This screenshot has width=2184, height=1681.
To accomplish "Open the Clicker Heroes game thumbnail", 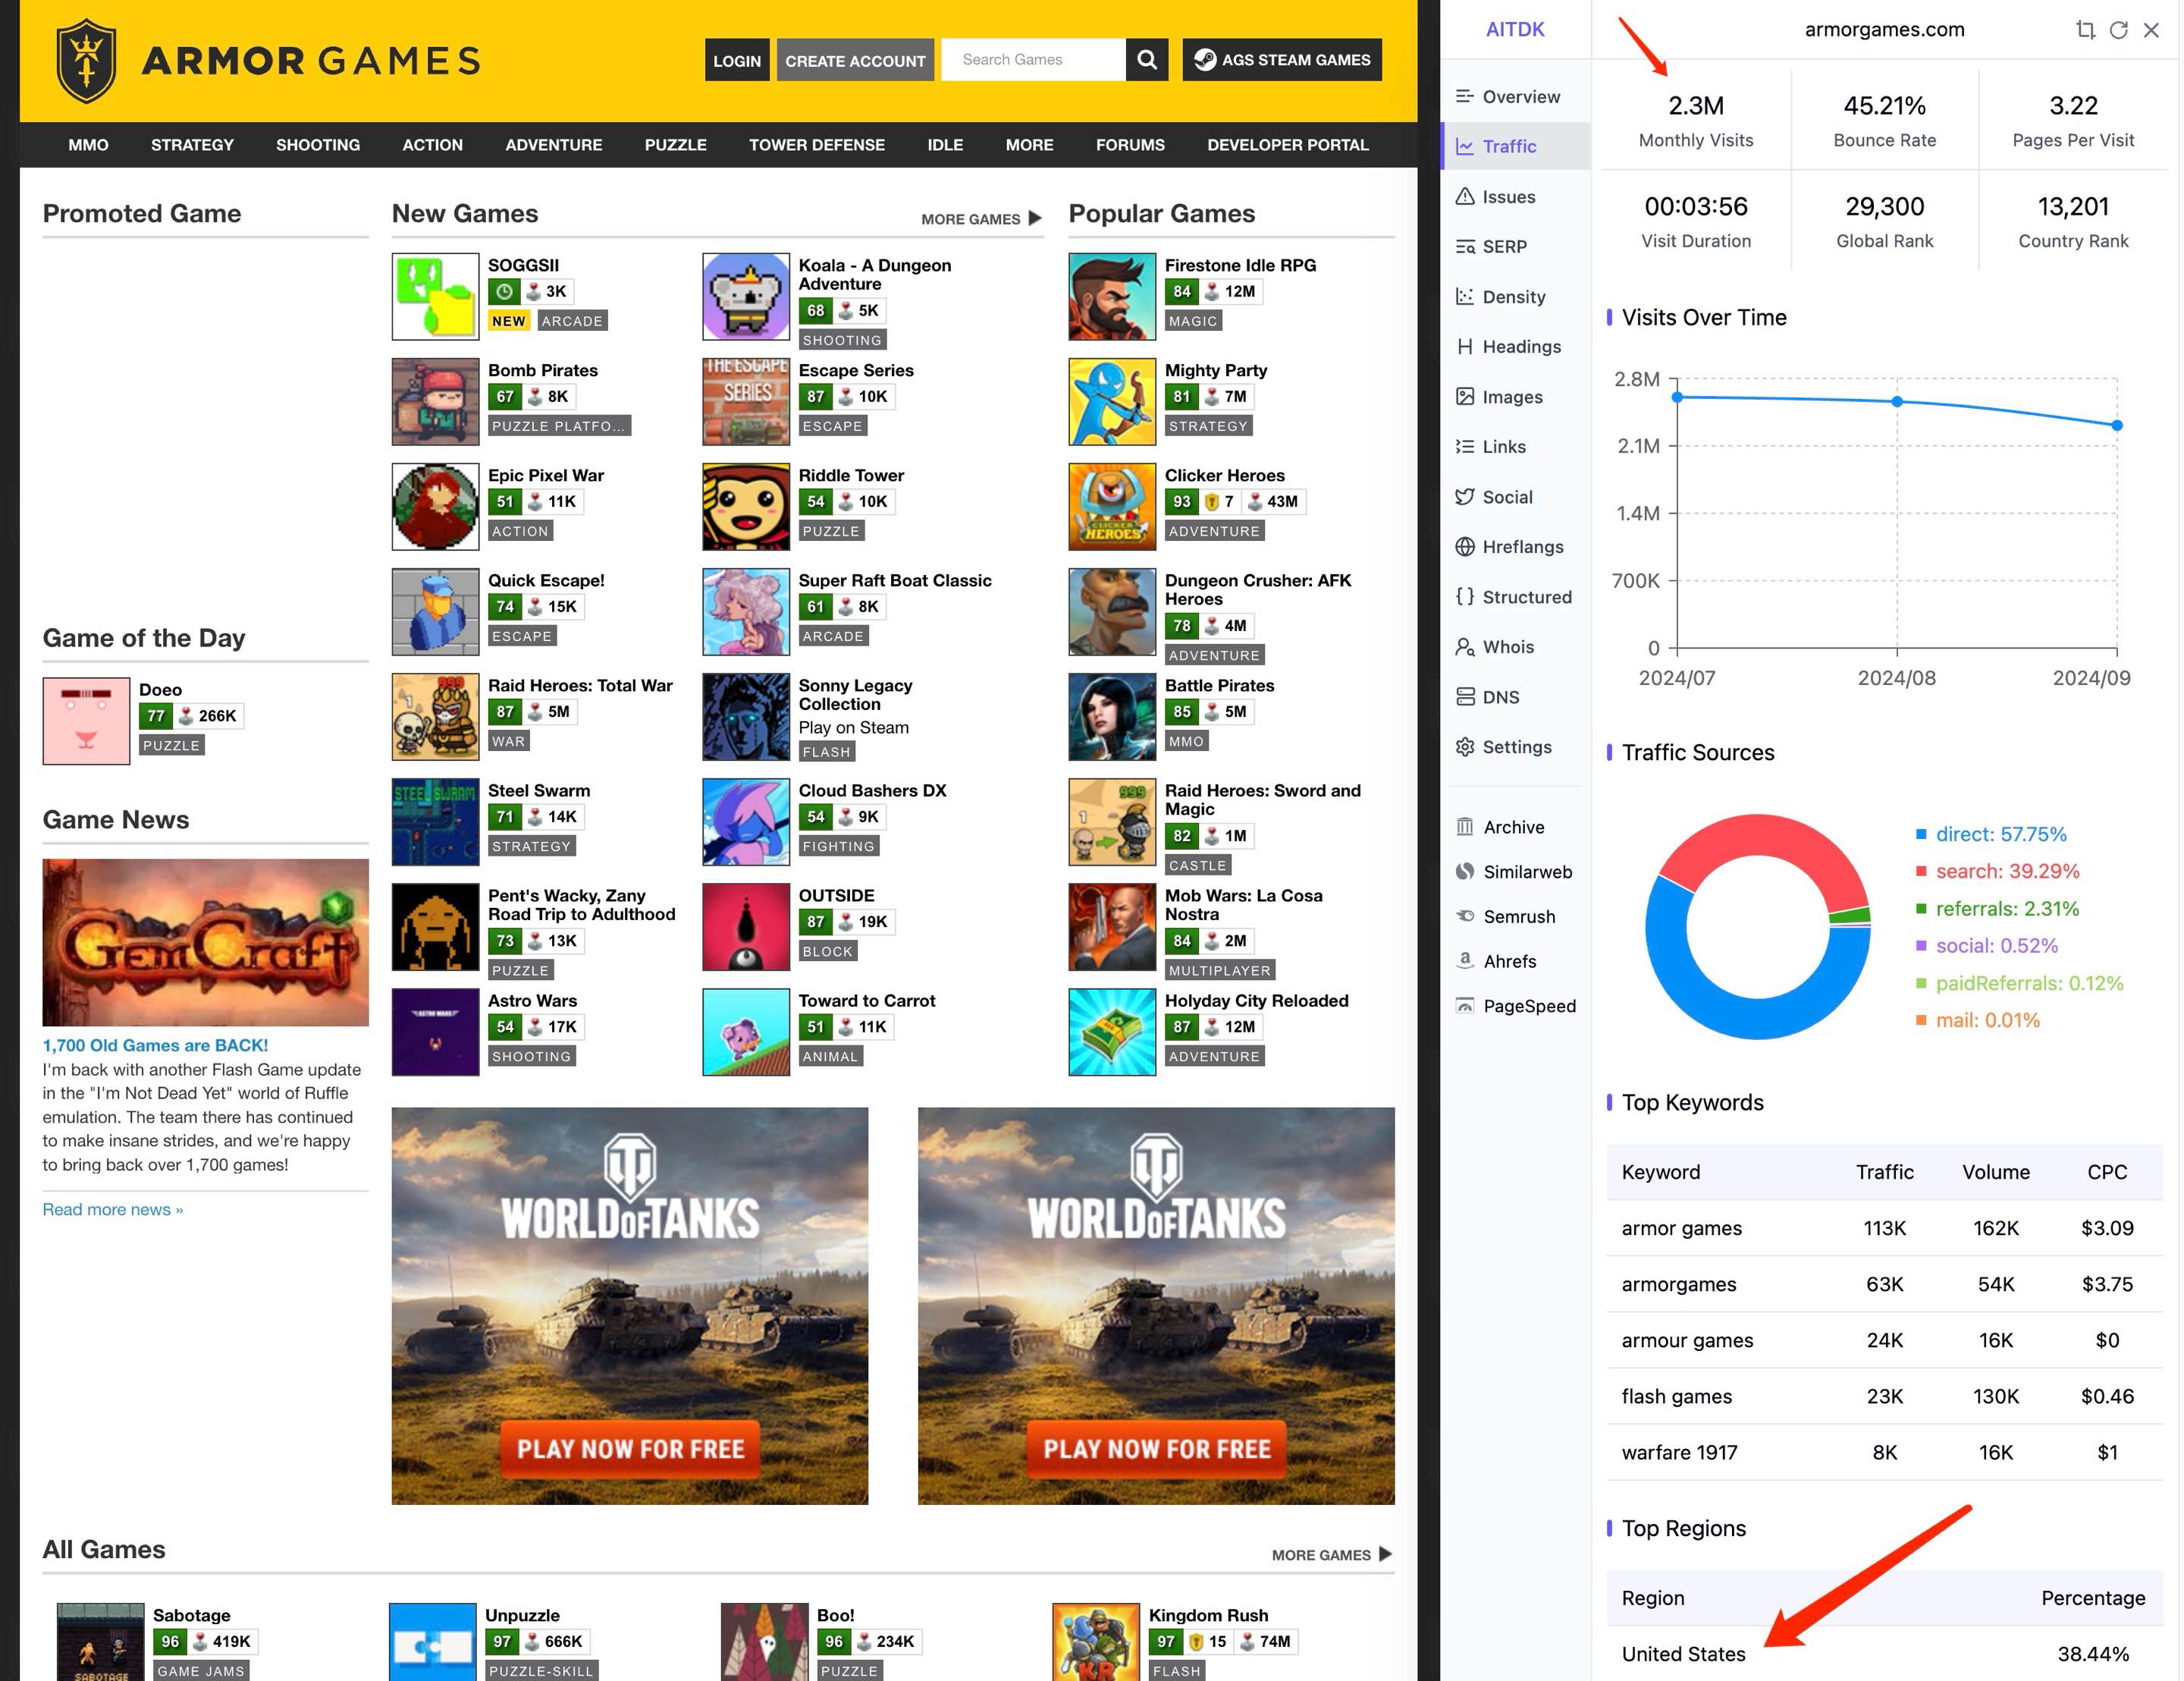I will point(1112,506).
